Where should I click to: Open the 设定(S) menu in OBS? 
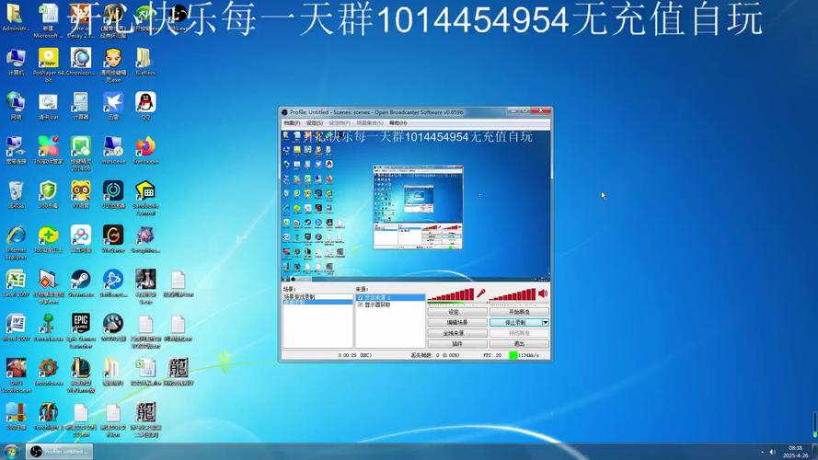315,122
